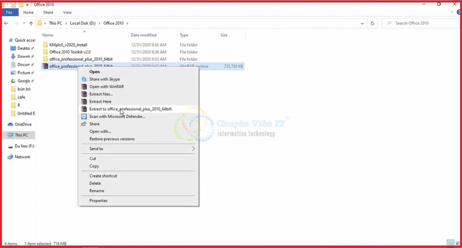Click the WinRAR icon beside Open with WinRAR

tap(84, 87)
